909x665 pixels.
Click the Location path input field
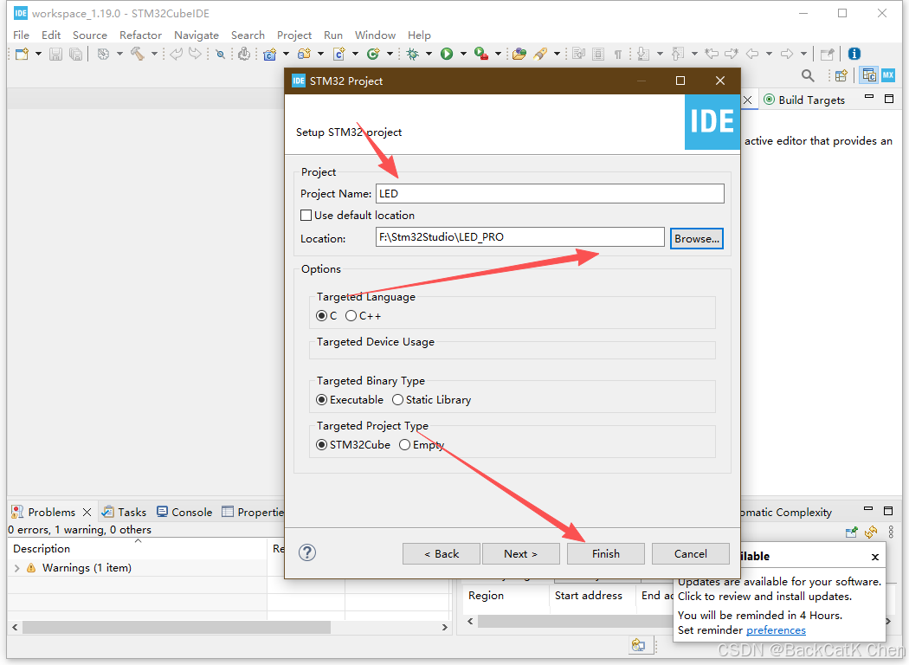(520, 237)
